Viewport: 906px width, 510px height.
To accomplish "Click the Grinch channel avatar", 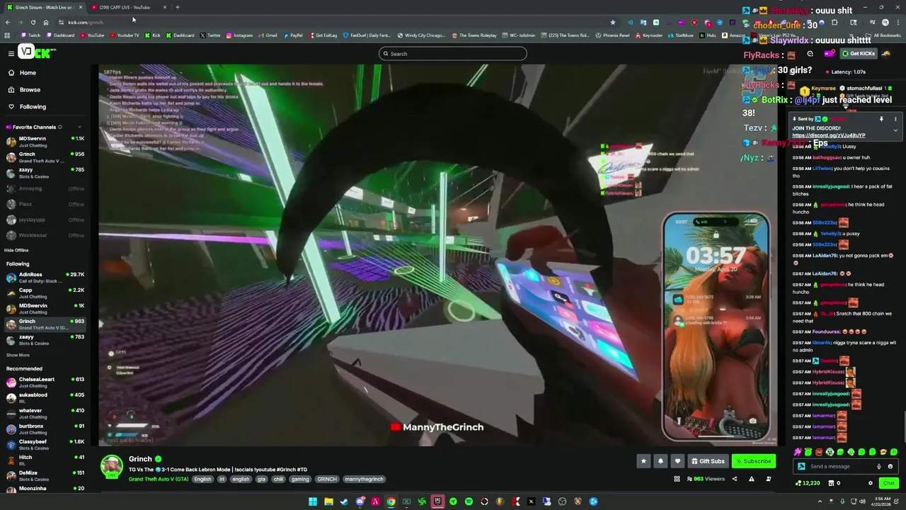I will (112, 467).
